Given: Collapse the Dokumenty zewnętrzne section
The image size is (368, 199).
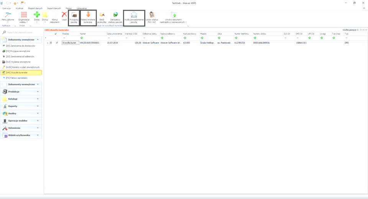Looking at the screenshot, I should pos(38,39).
